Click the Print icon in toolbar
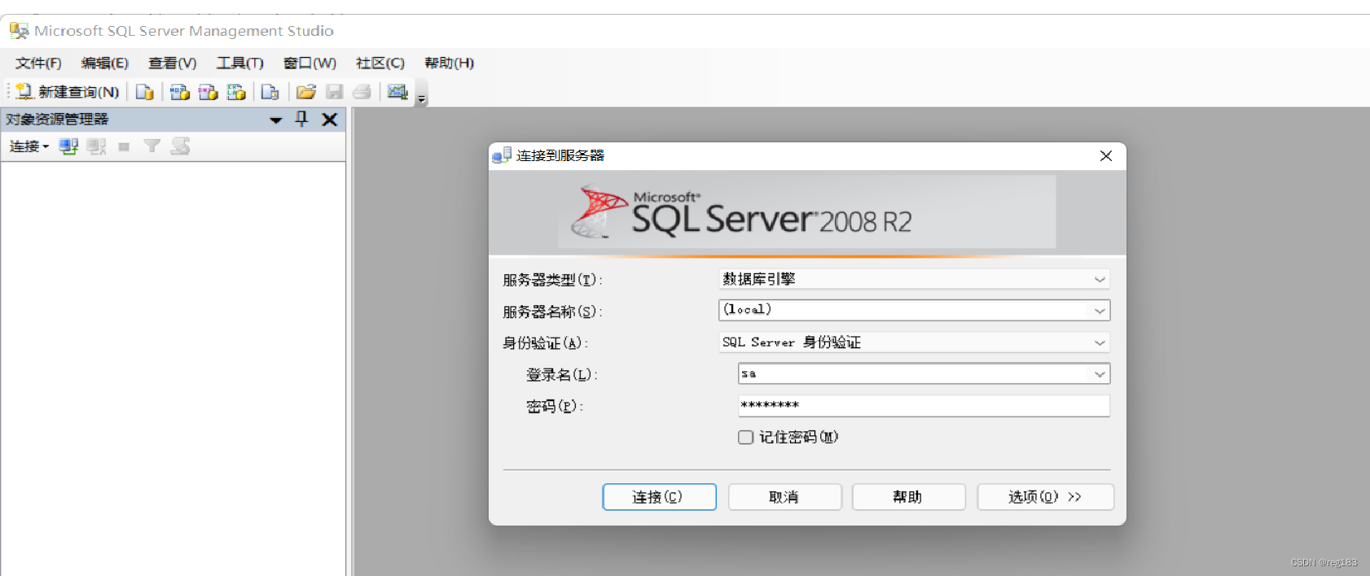Viewport: 1370px width, 576px height. 362,92
